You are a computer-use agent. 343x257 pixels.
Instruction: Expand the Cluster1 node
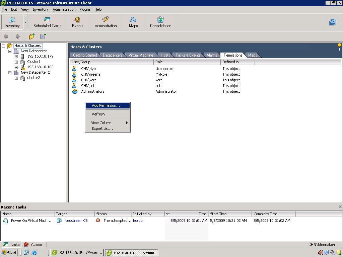point(16,62)
